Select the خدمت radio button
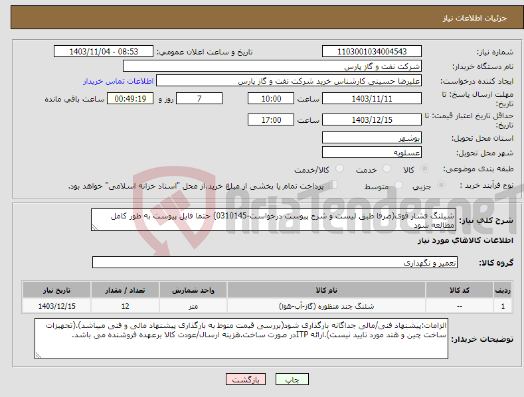The height and width of the screenshot is (397, 524). 387,169
